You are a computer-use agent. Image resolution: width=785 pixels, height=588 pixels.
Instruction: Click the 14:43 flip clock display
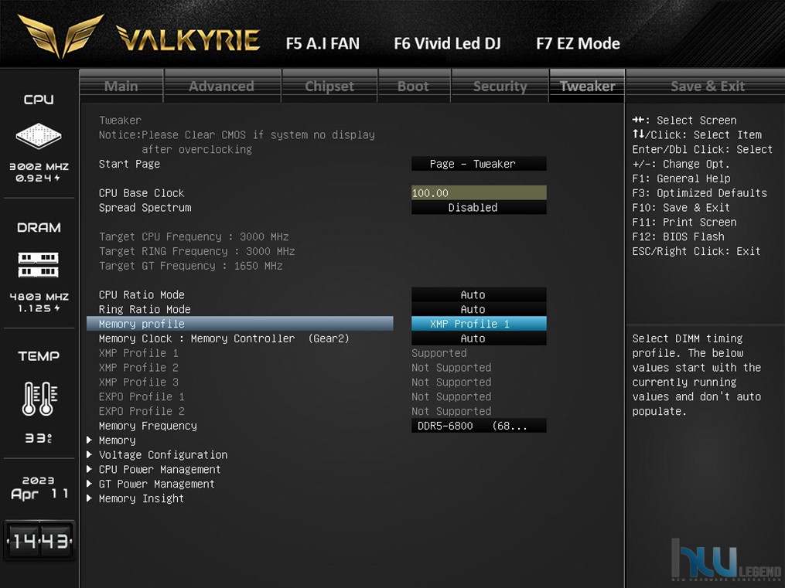(39, 541)
